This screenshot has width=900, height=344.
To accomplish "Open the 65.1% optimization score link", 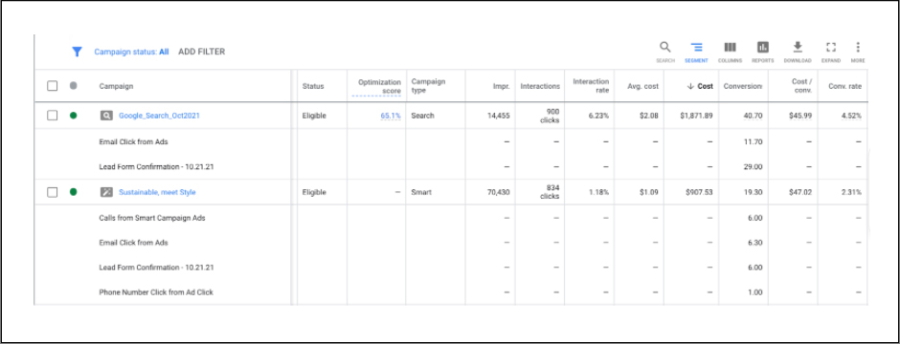I will 391,116.
